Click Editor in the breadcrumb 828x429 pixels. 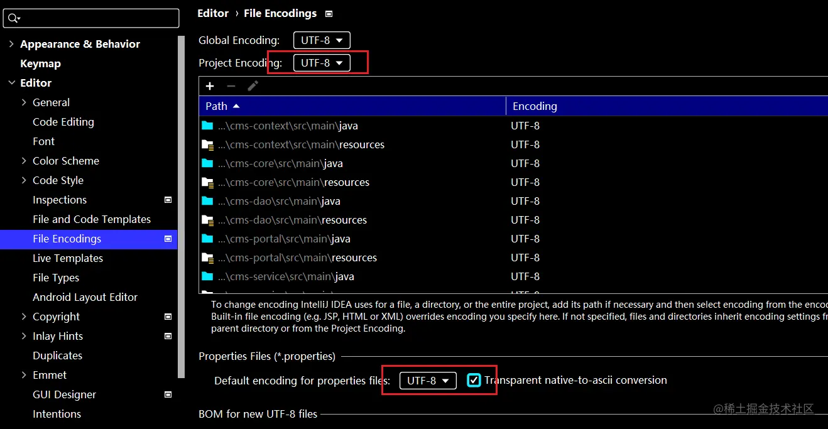tap(213, 13)
